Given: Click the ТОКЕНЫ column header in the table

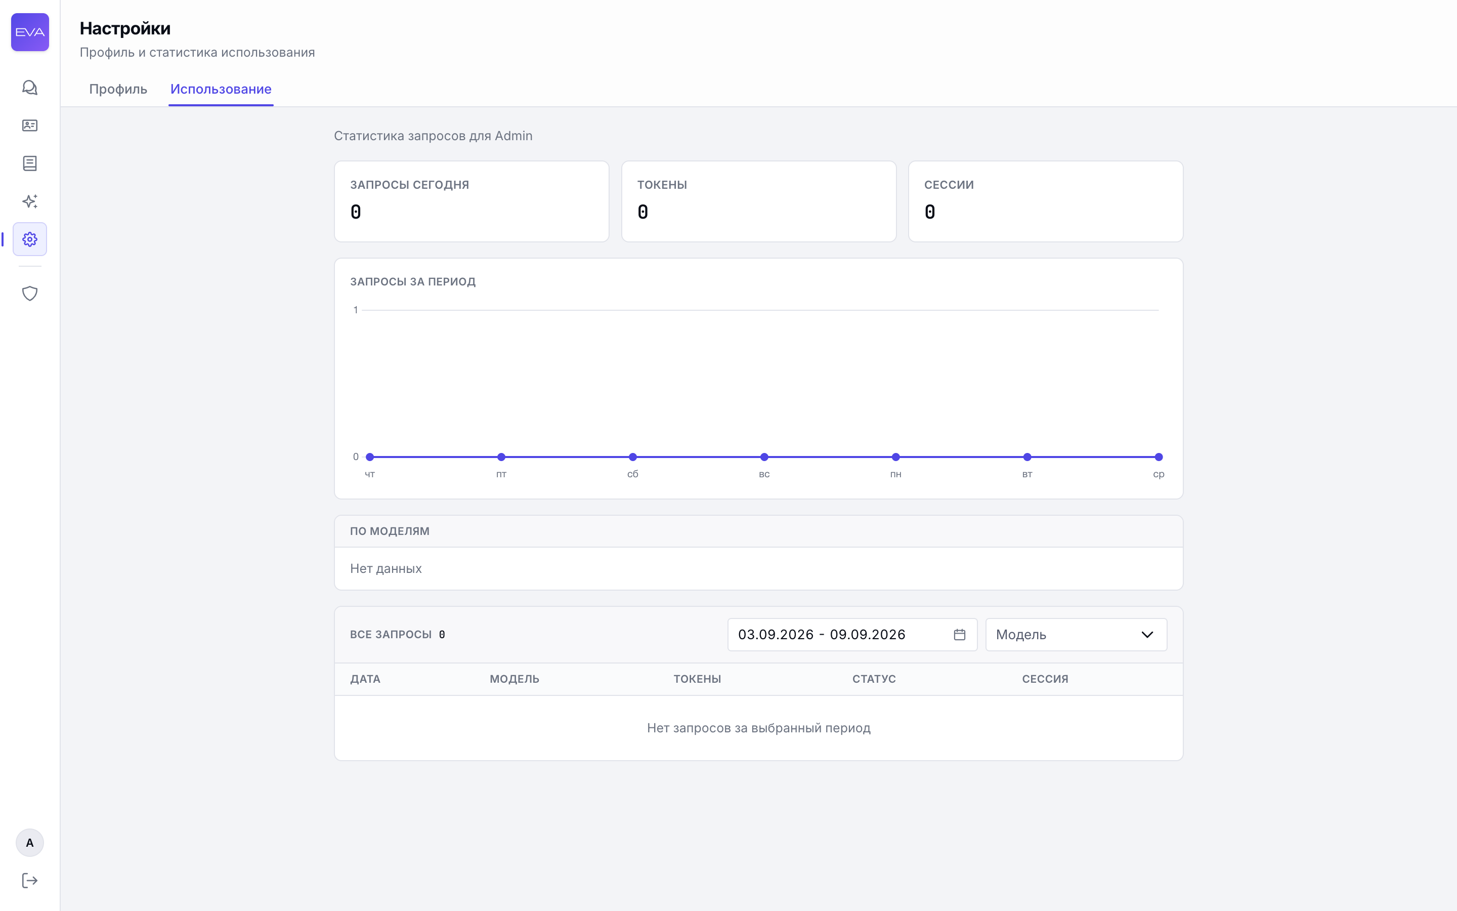Looking at the screenshot, I should [697, 679].
